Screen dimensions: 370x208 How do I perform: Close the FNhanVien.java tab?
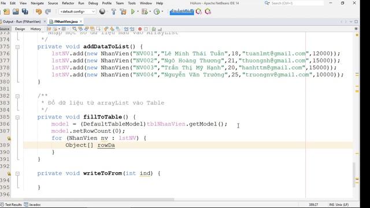point(81,21)
